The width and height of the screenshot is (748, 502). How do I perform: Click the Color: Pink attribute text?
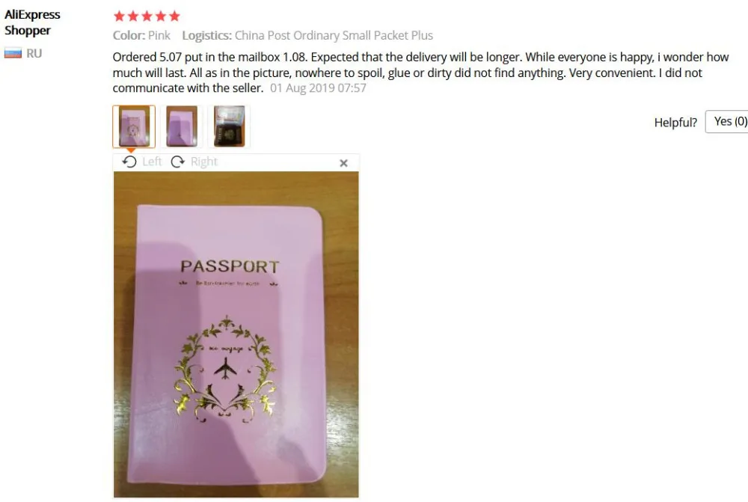coord(141,35)
